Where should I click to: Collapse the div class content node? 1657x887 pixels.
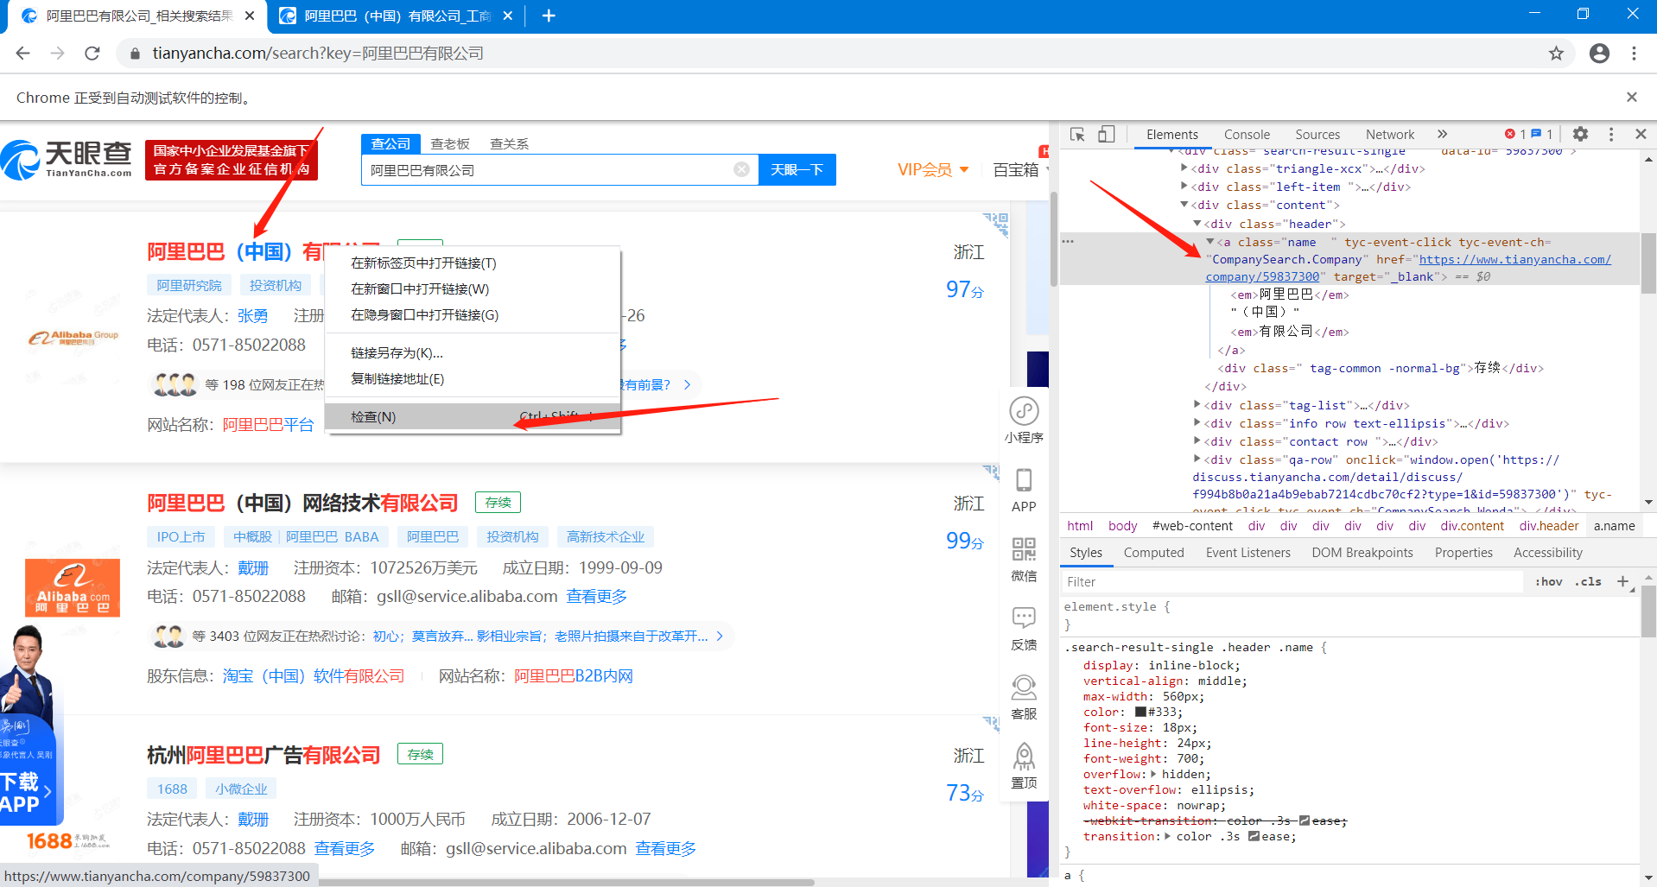click(x=1184, y=205)
